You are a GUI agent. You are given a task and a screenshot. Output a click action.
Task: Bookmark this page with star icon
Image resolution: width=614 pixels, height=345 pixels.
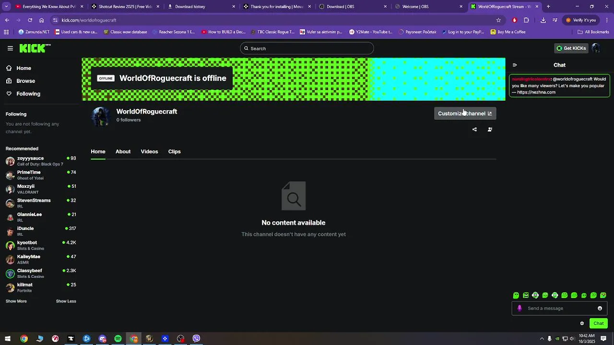click(498, 20)
